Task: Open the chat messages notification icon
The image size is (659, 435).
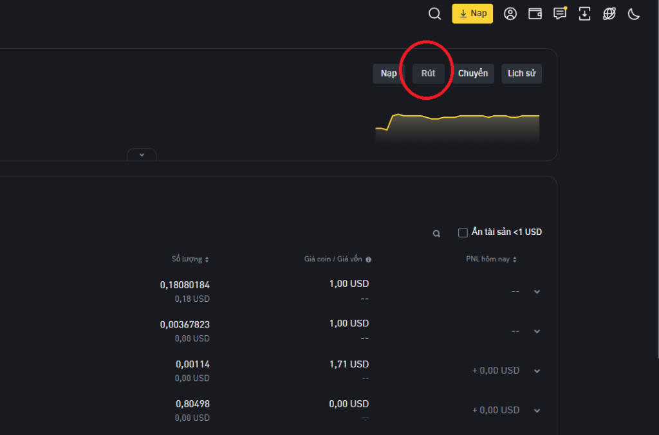Action: 560,14
